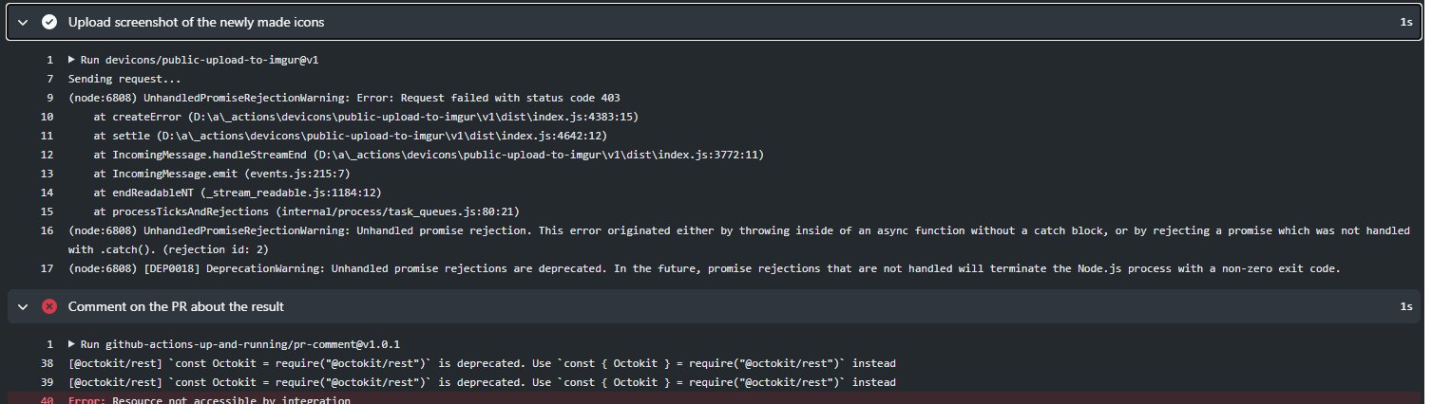
Task: Collapse the Comment on the PR step chevron
Action: (x=23, y=306)
